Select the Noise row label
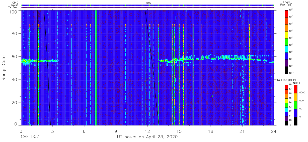 coord(15,5)
